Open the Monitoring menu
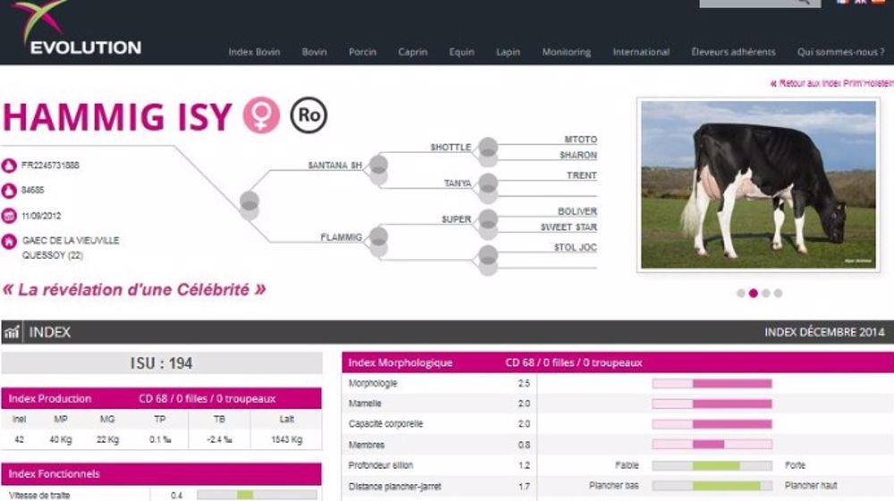The image size is (894, 501). point(566,52)
